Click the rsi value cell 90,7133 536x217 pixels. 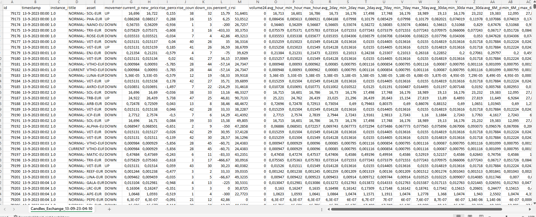[x=239, y=98]
